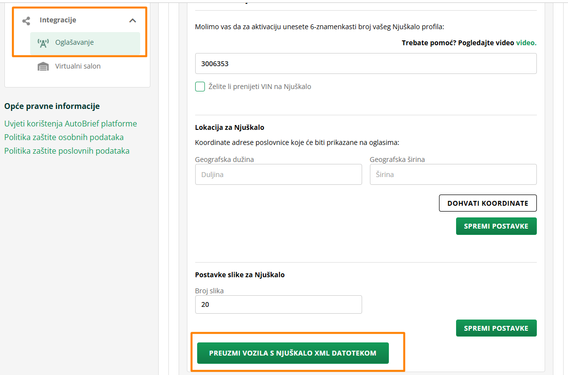Save settings under the Broj slika field

(496, 328)
